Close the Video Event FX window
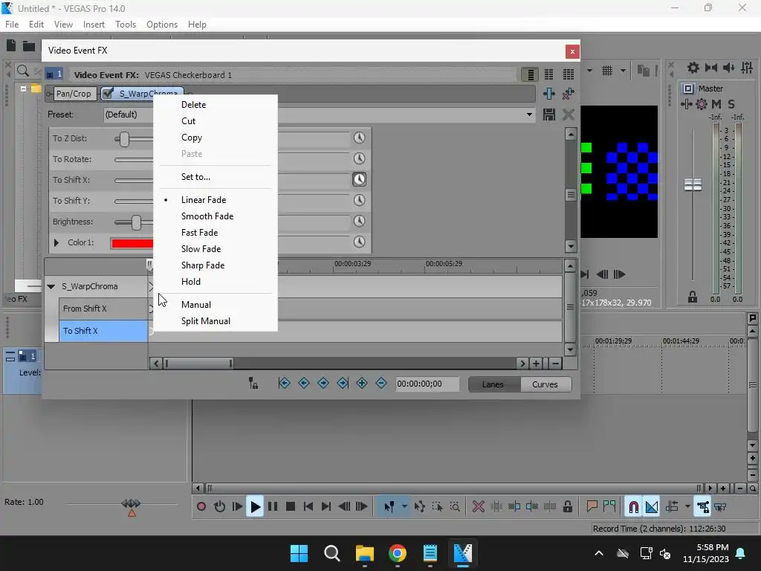 572,51
